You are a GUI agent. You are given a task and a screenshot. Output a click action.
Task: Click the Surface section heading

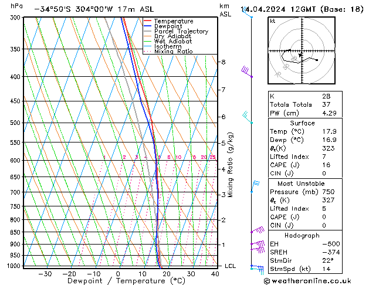[x=302, y=123]
